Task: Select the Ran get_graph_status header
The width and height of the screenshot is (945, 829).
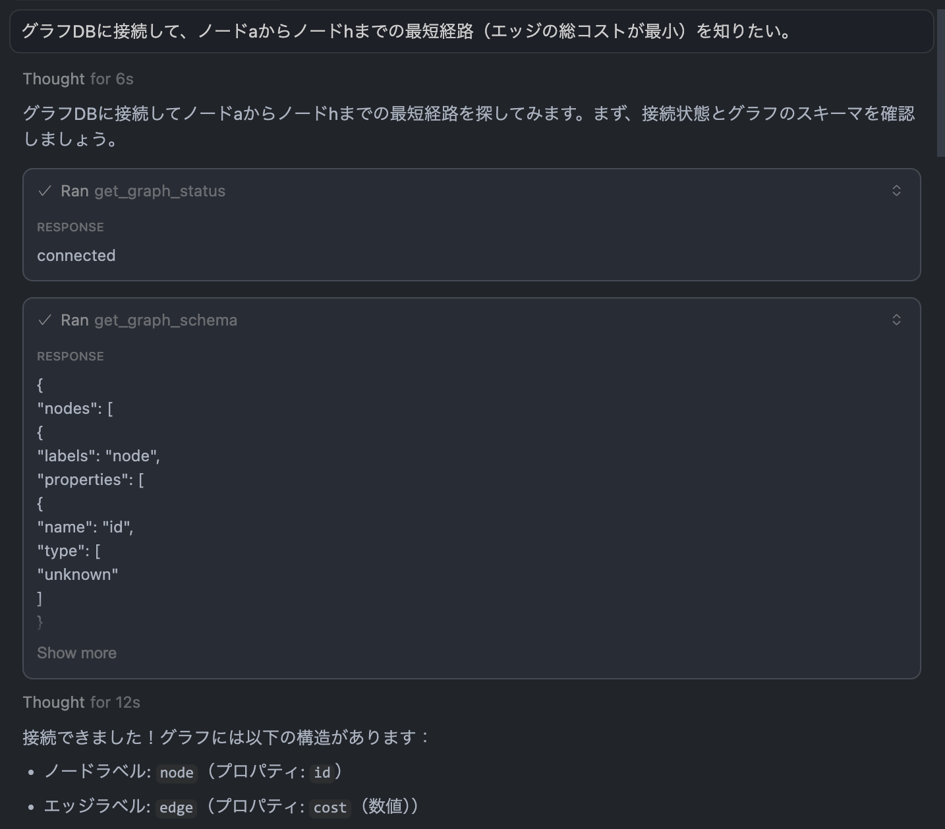Action: [142, 191]
